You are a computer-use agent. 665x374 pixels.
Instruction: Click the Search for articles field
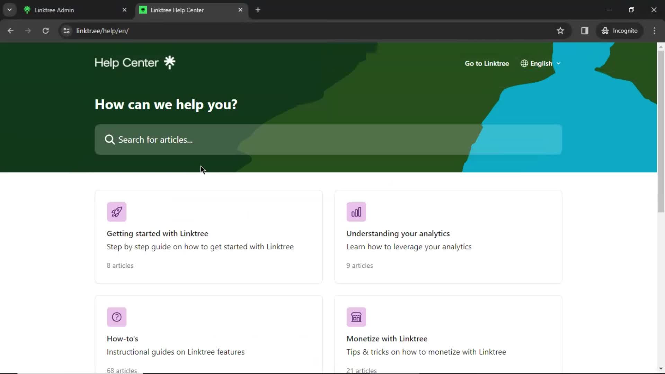(x=328, y=140)
